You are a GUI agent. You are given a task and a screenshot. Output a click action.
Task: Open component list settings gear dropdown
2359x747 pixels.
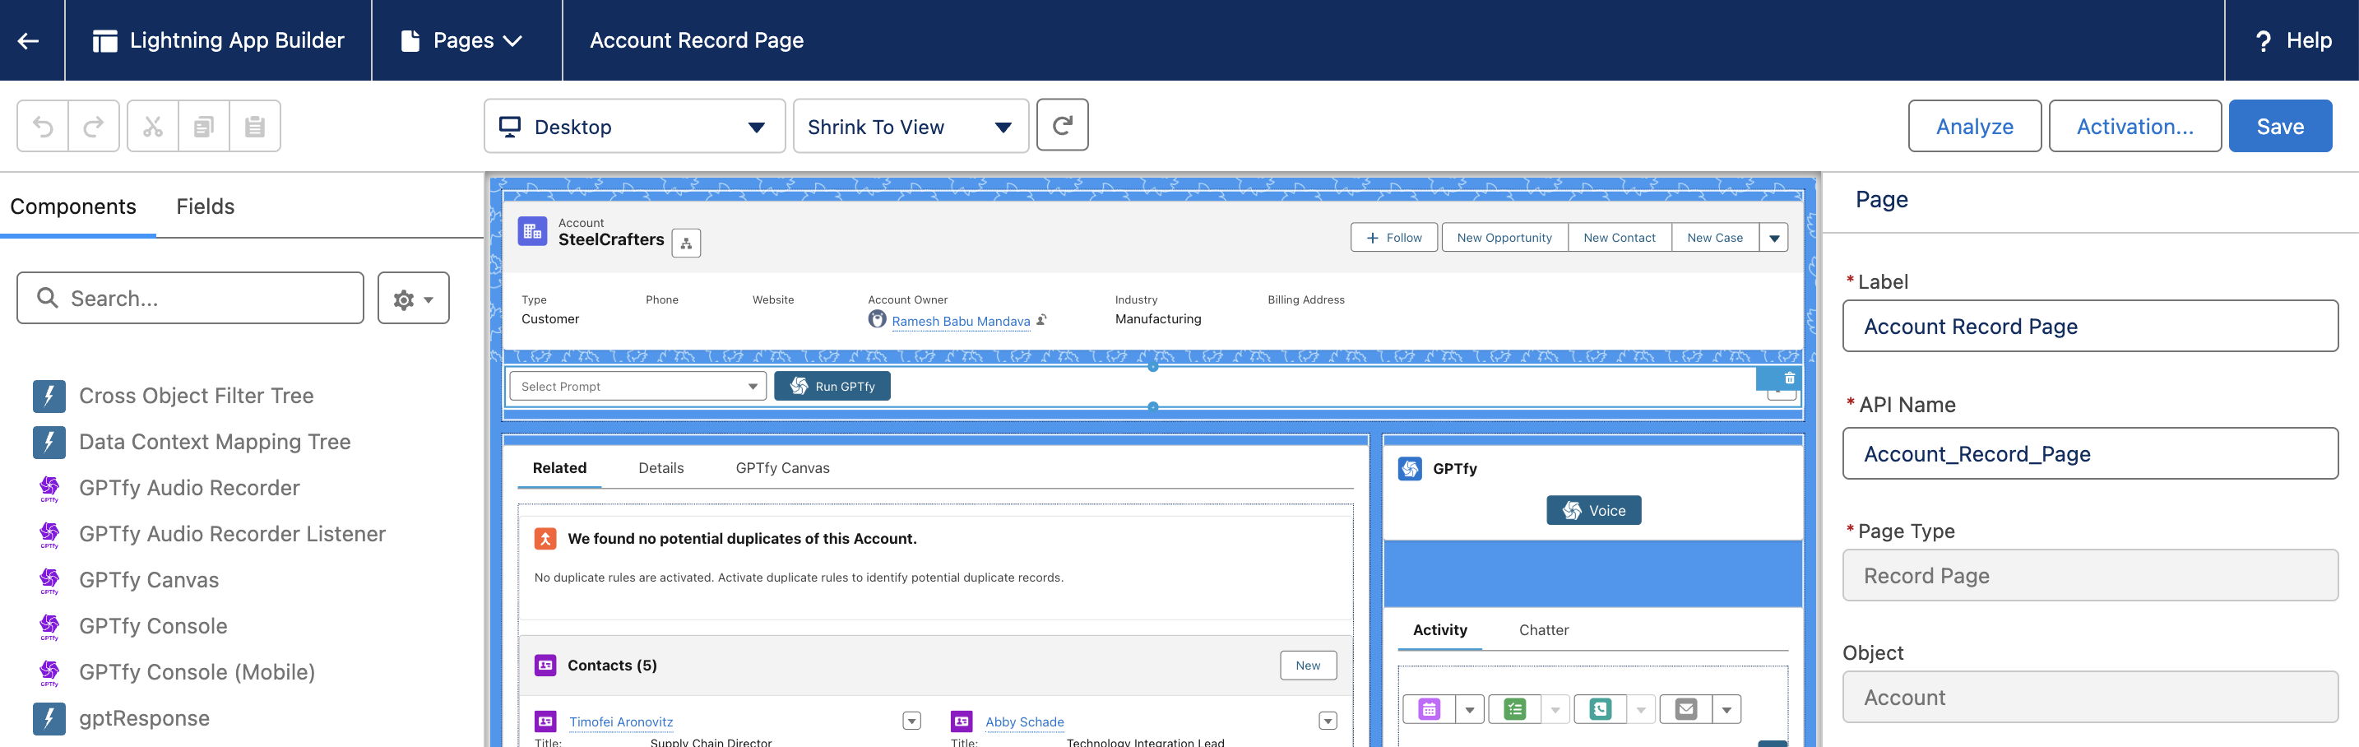(x=413, y=299)
